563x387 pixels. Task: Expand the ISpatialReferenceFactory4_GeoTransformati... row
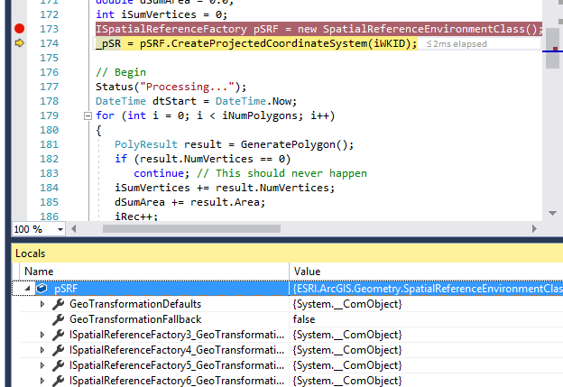point(42,350)
